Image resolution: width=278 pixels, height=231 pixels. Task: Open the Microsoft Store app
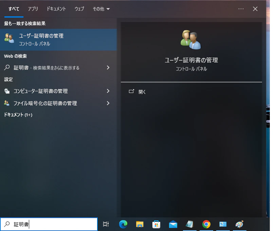[156, 224]
